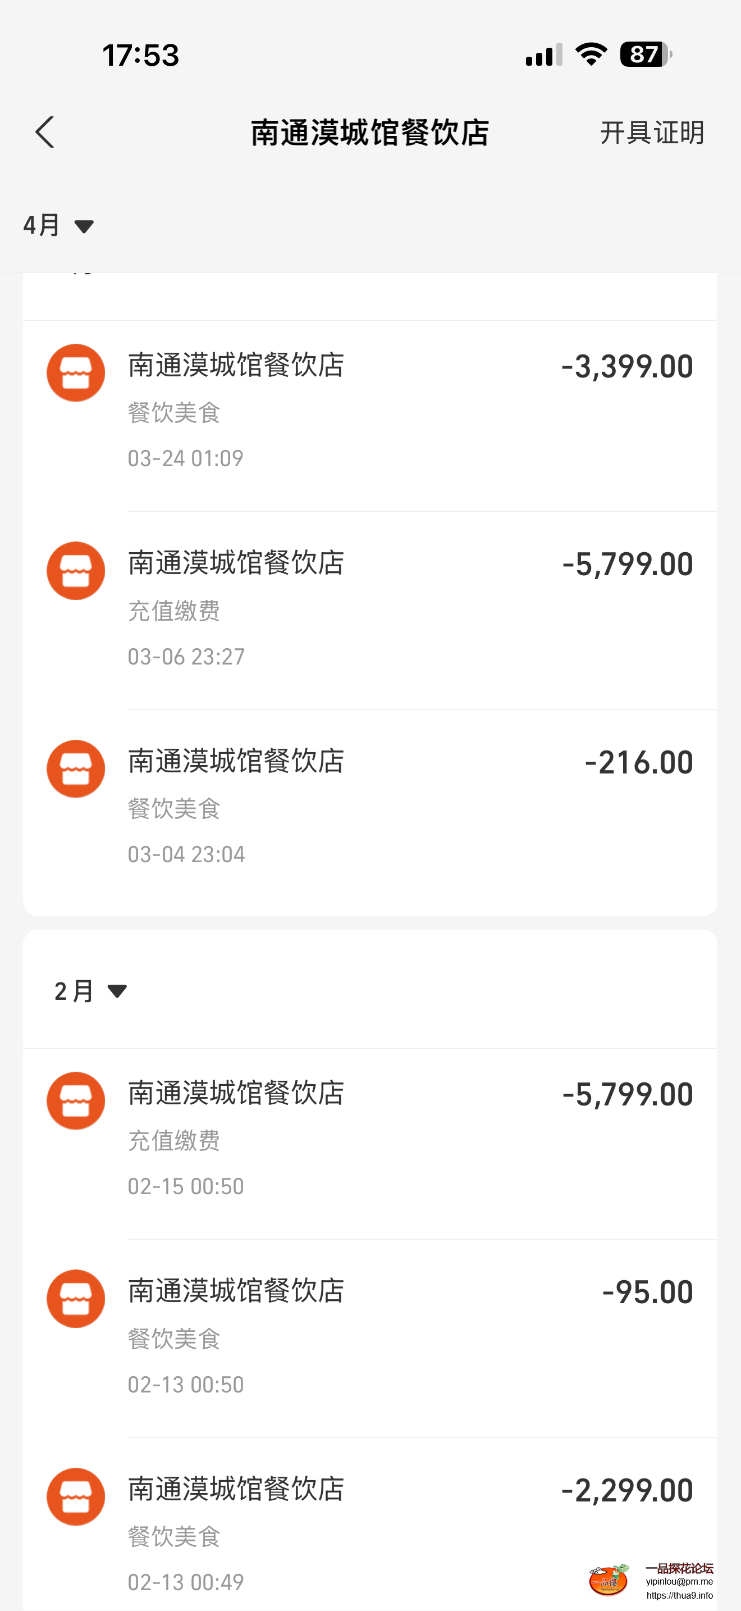Image resolution: width=741 pixels, height=1611 pixels.
Task: Collapse the 2月 section arrow
Action: (x=117, y=991)
